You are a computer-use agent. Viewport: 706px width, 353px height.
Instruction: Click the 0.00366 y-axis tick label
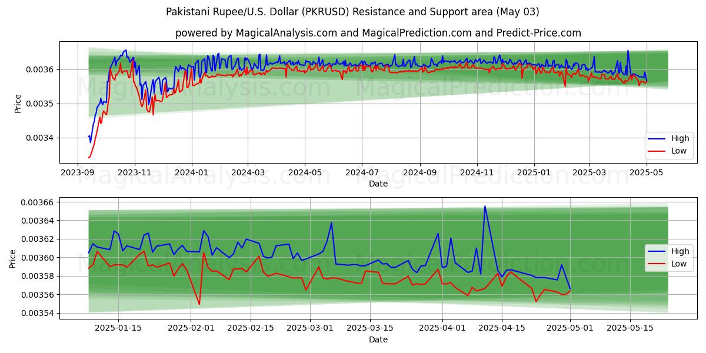(38, 202)
